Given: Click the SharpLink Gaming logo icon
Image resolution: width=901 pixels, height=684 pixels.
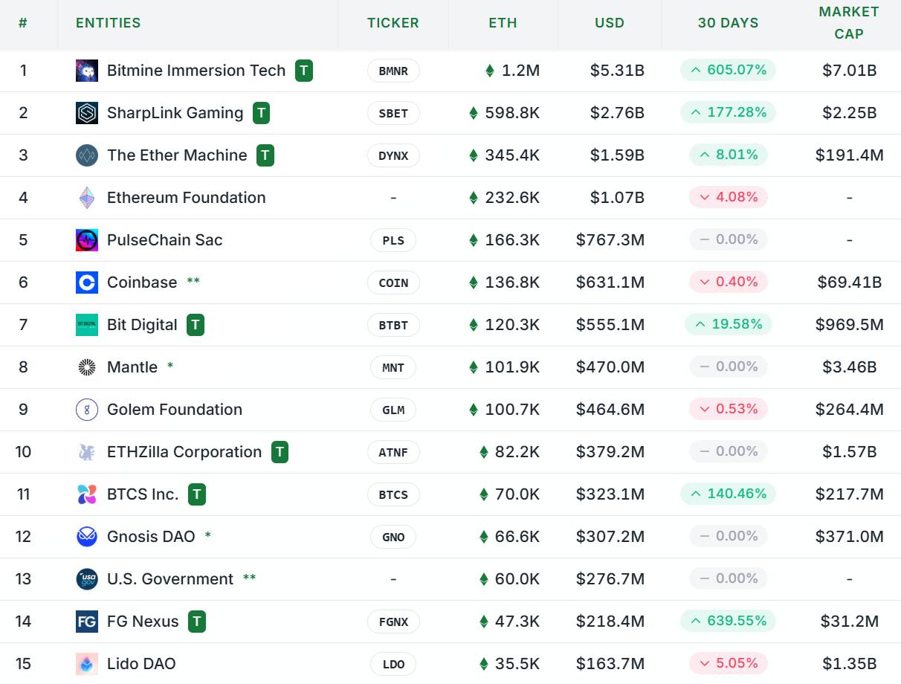Looking at the screenshot, I should coord(87,113).
